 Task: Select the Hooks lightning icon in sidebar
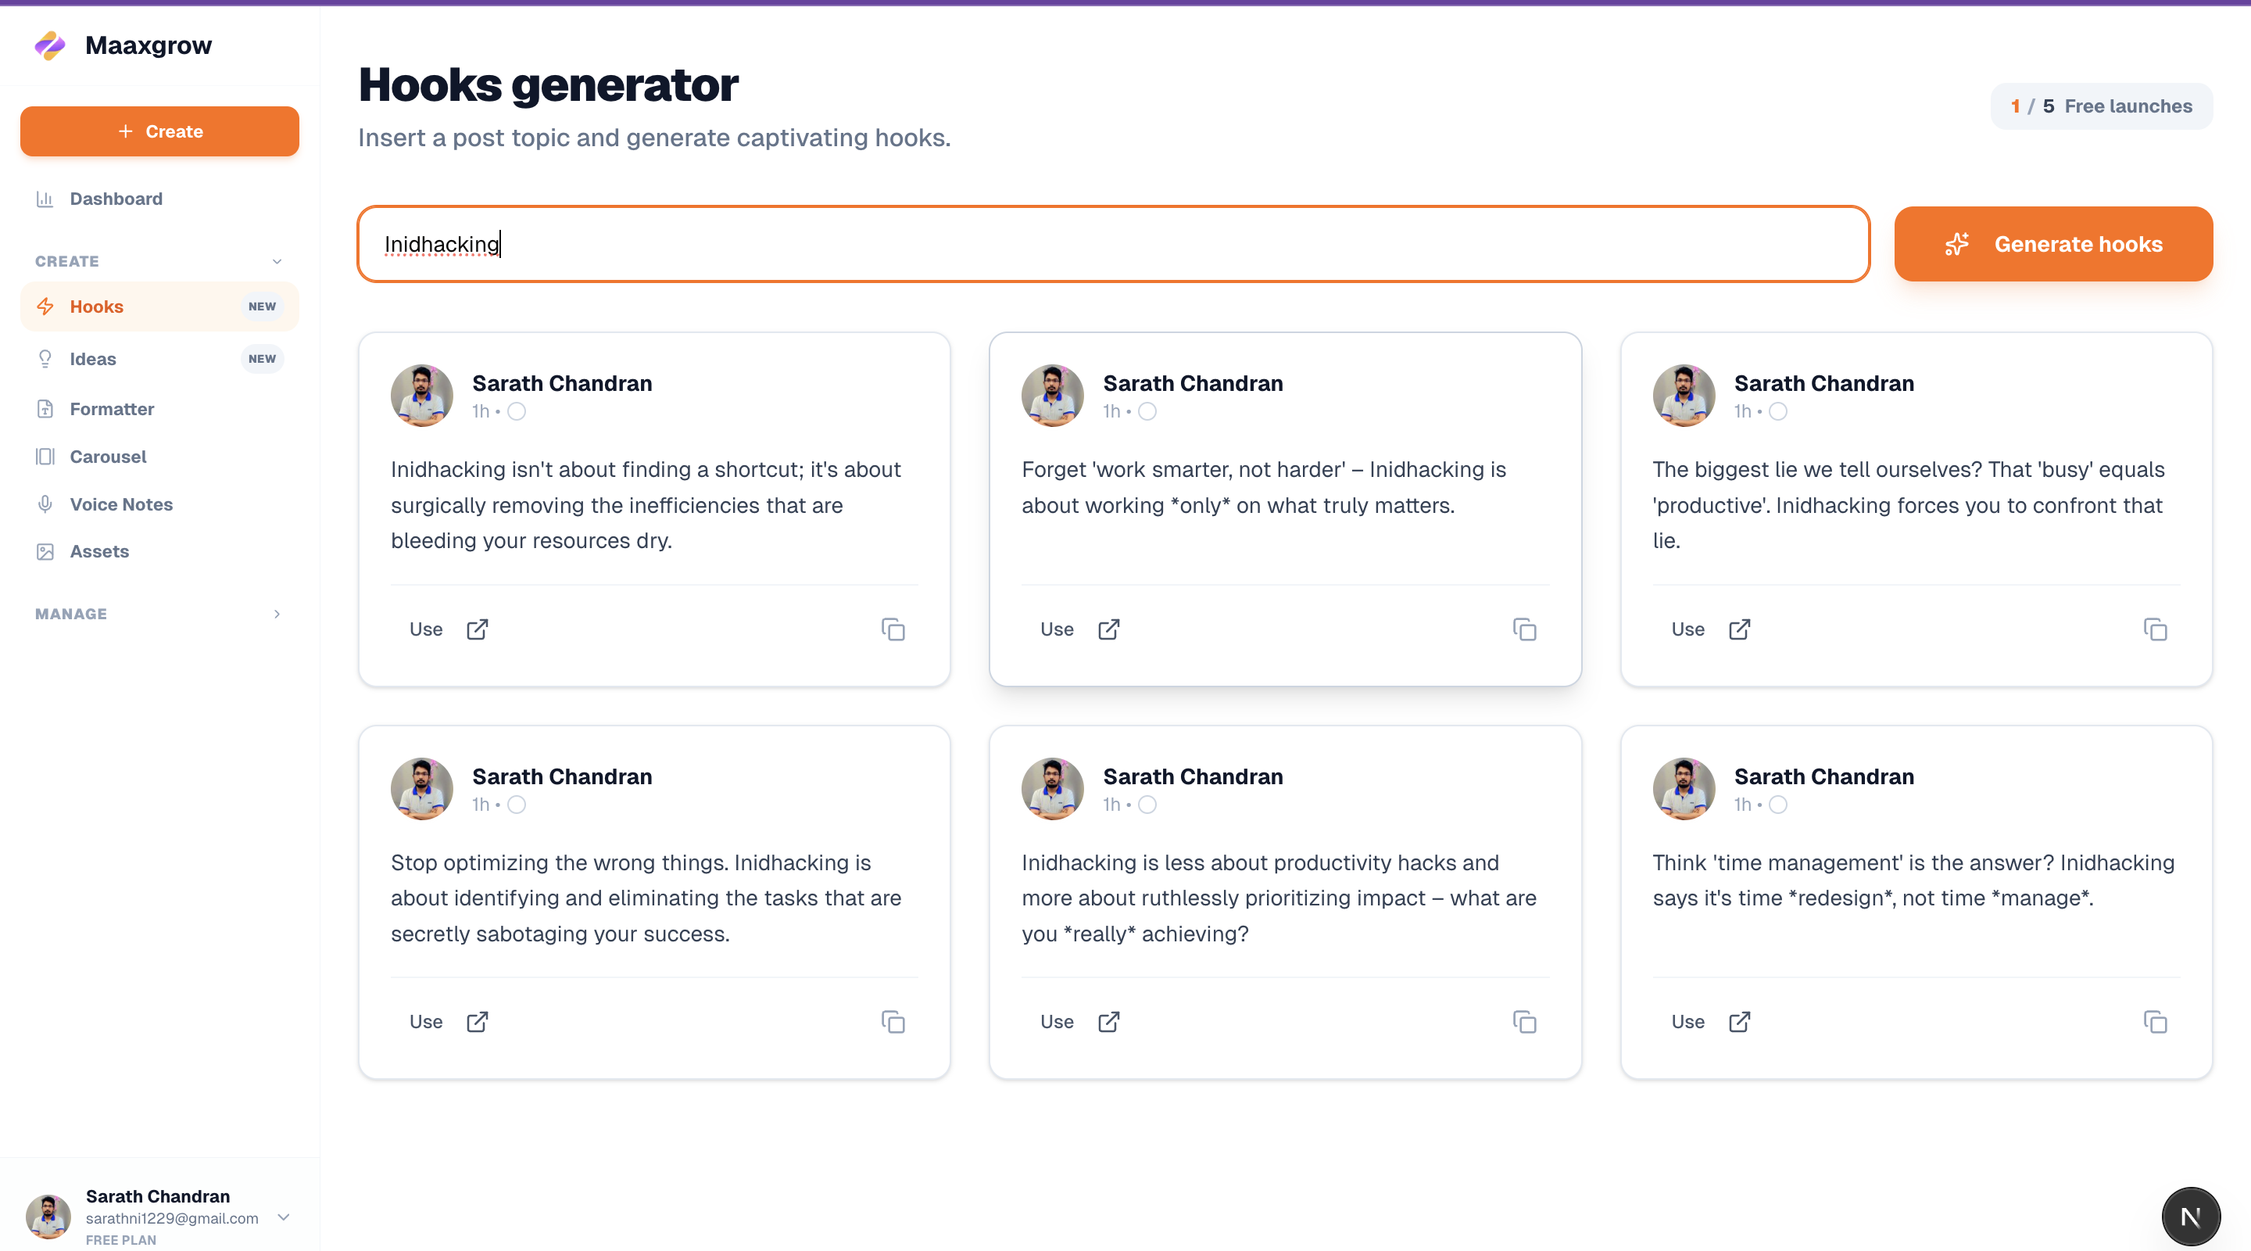(45, 306)
